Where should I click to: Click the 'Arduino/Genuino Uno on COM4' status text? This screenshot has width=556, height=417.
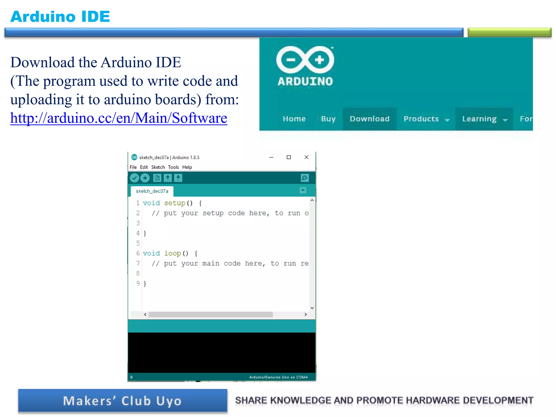[279, 377]
